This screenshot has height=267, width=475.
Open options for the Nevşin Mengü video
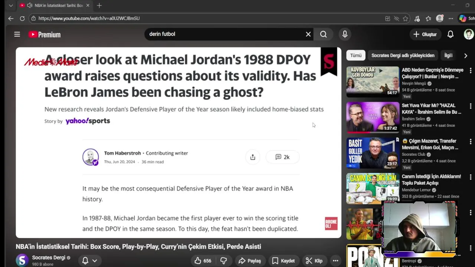470,70
